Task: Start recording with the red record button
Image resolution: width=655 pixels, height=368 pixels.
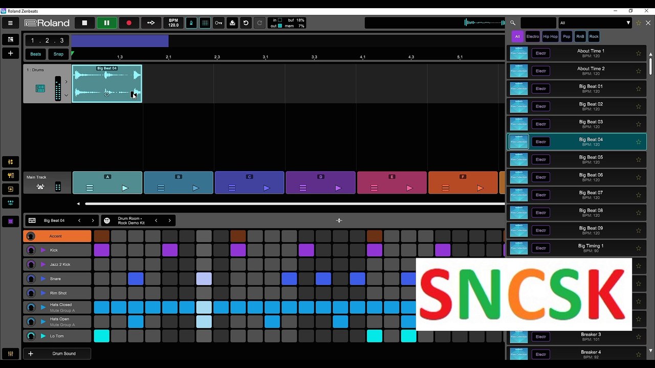Action: (x=128, y=22)
